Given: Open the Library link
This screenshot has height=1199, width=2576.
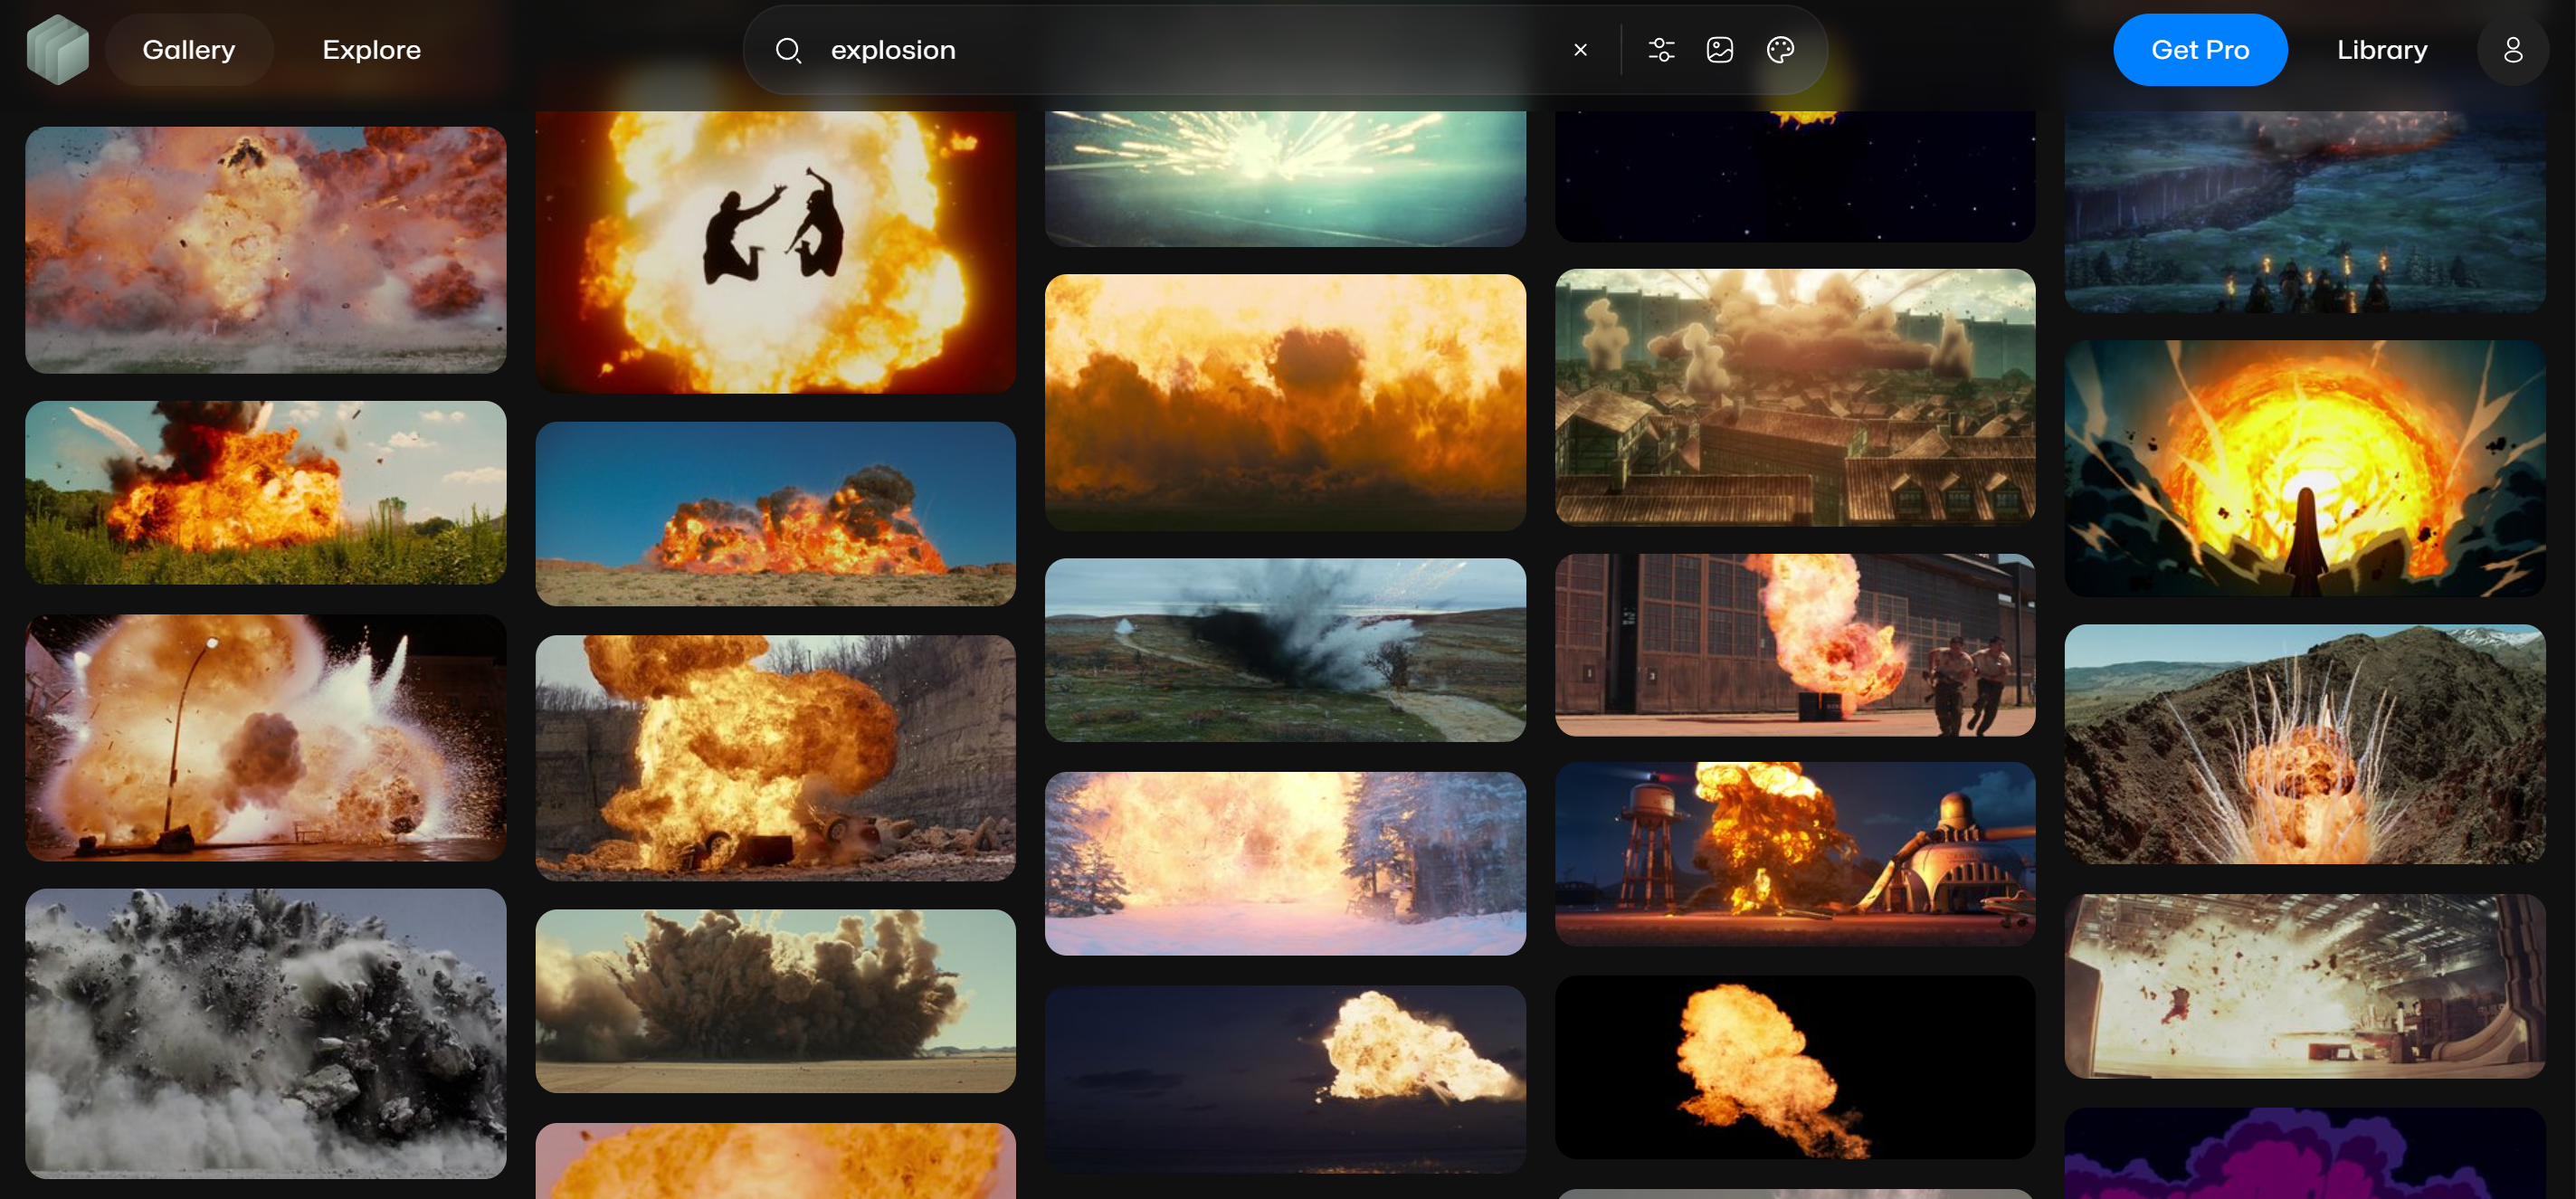Looking at the screenshot, I should 2381,50.
